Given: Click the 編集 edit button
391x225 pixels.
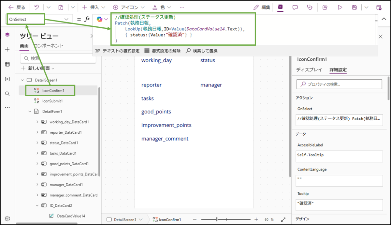Looking at the screenshot, I should (x=262, y=7).
